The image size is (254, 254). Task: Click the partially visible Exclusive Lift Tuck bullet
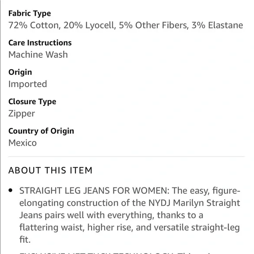pos(130,253)
